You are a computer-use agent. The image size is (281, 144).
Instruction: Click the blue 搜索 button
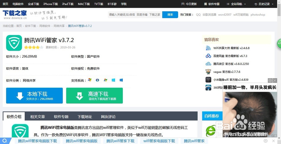pos(170,15)
